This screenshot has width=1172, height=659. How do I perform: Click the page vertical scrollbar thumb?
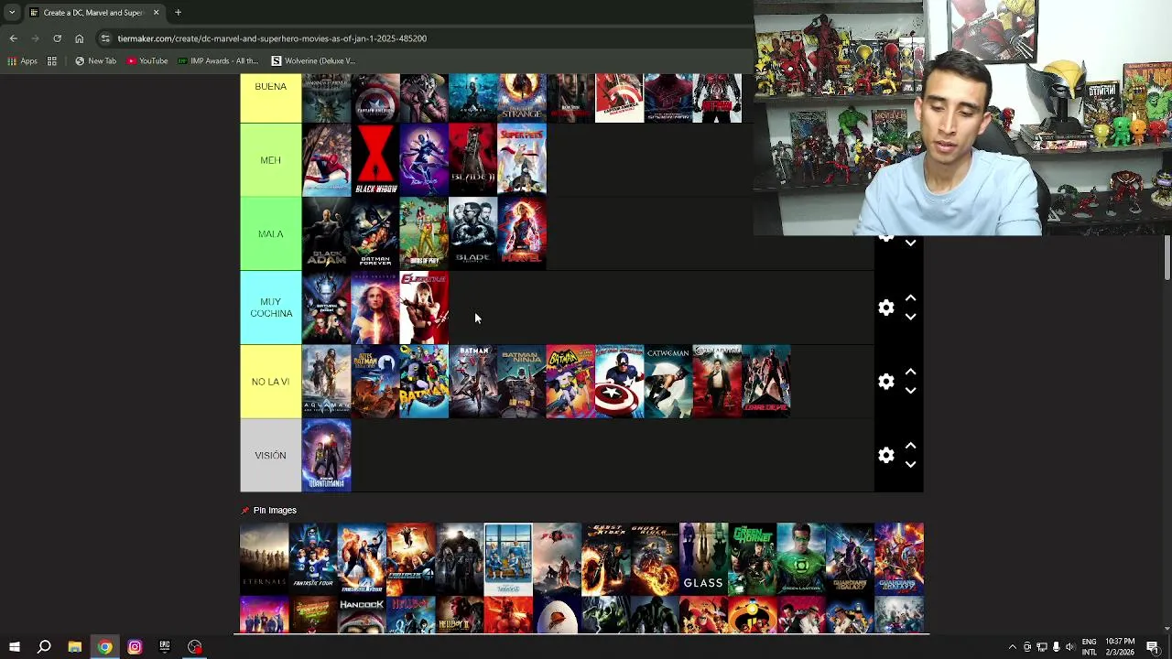1167,258
